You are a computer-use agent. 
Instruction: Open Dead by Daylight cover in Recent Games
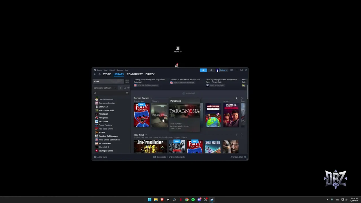(231, 115)
